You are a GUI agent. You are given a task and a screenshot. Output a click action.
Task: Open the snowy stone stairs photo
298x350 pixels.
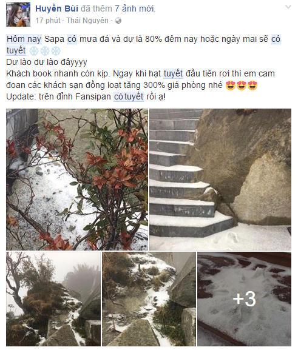coord(220,179)
